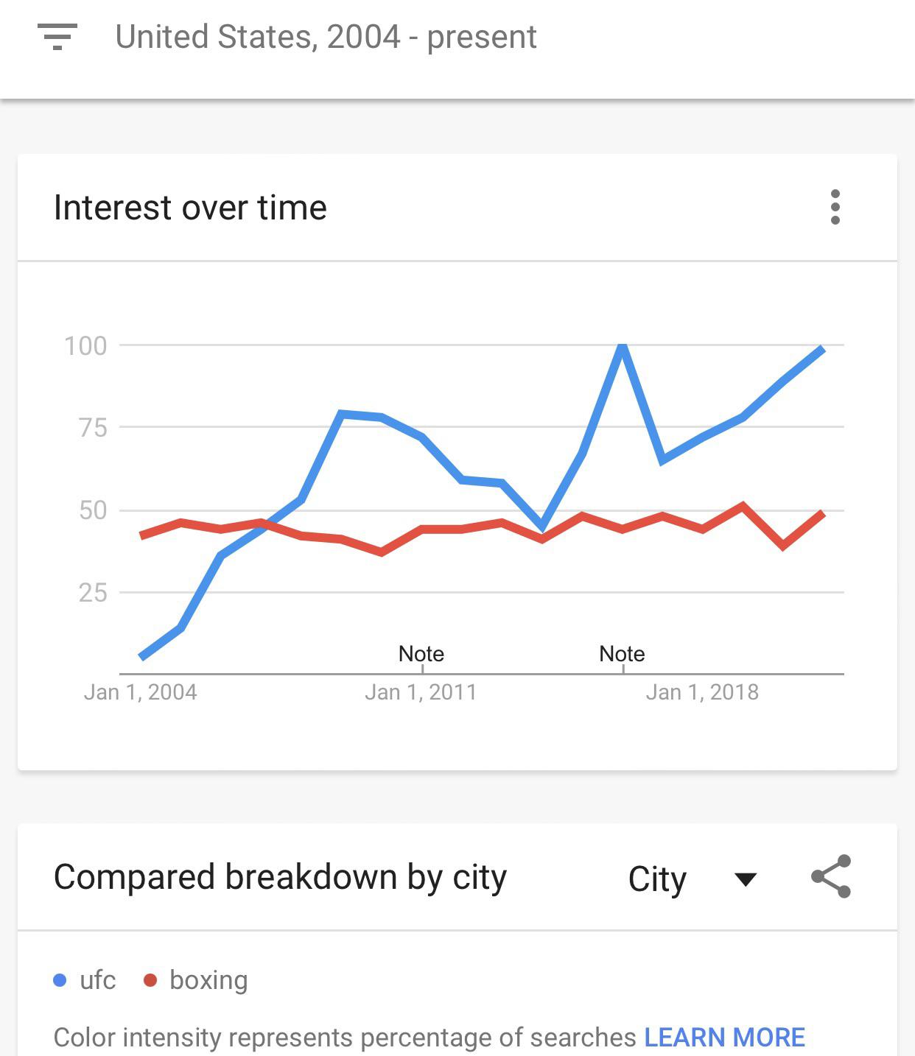Open the United States, 2004 - present filter
The width and height of the screenshot is (915, 1056).
pos(326,37)
